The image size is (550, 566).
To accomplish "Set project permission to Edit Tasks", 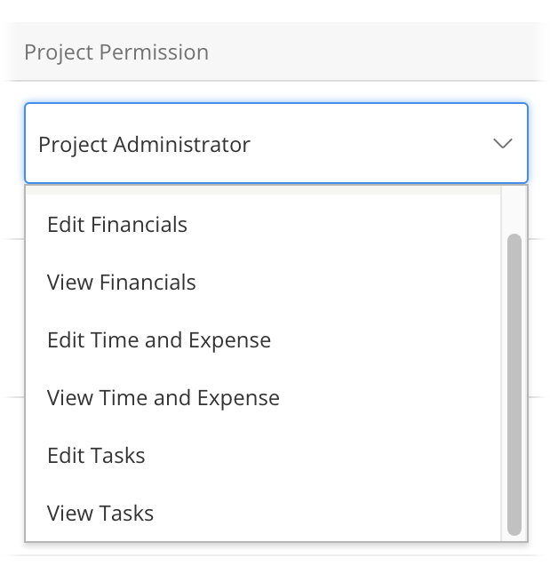I will (96, 456).
